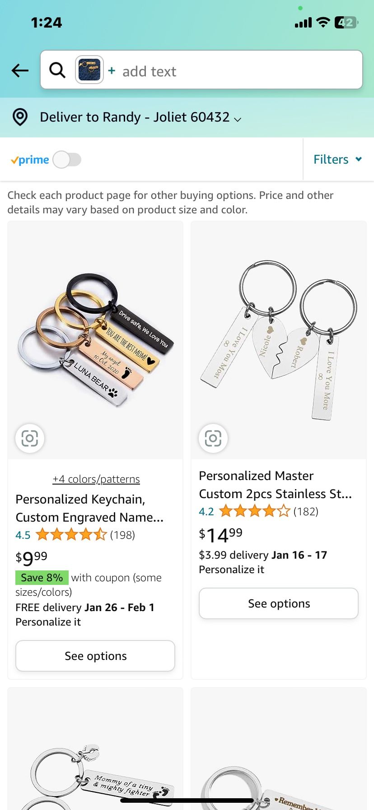Open the searched image thumbnail in search bar

pos(89,70)
